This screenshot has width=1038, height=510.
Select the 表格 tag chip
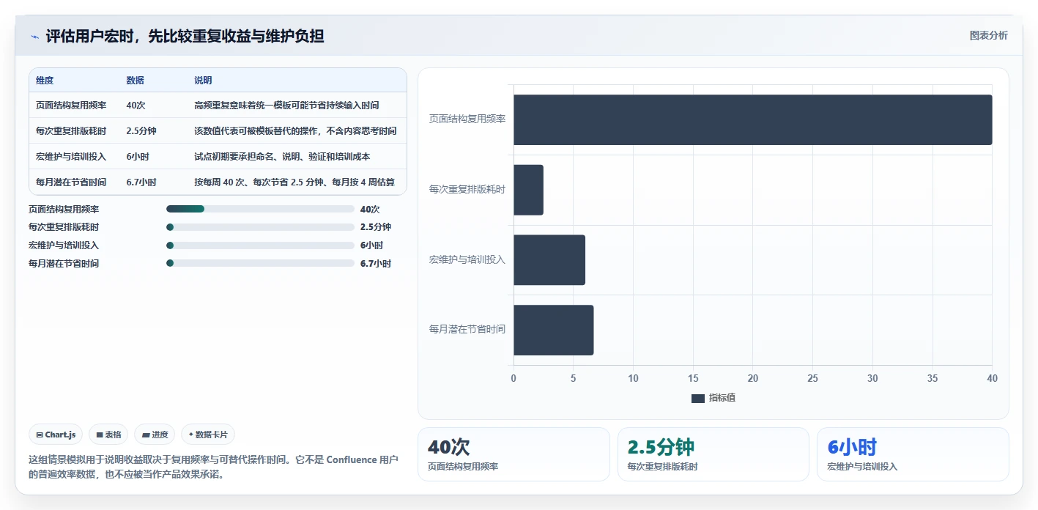pyautogui.click(x=108, y=435)
